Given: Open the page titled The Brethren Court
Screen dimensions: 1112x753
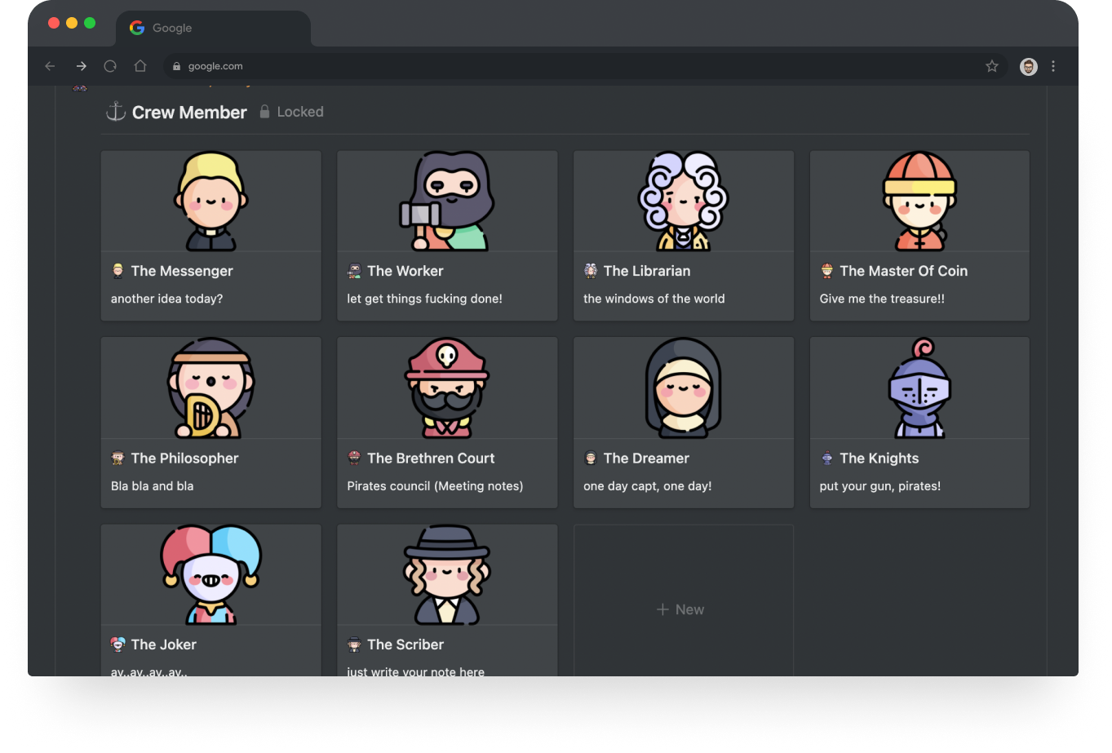Looking at the screenshot, I should pos(432,458).
